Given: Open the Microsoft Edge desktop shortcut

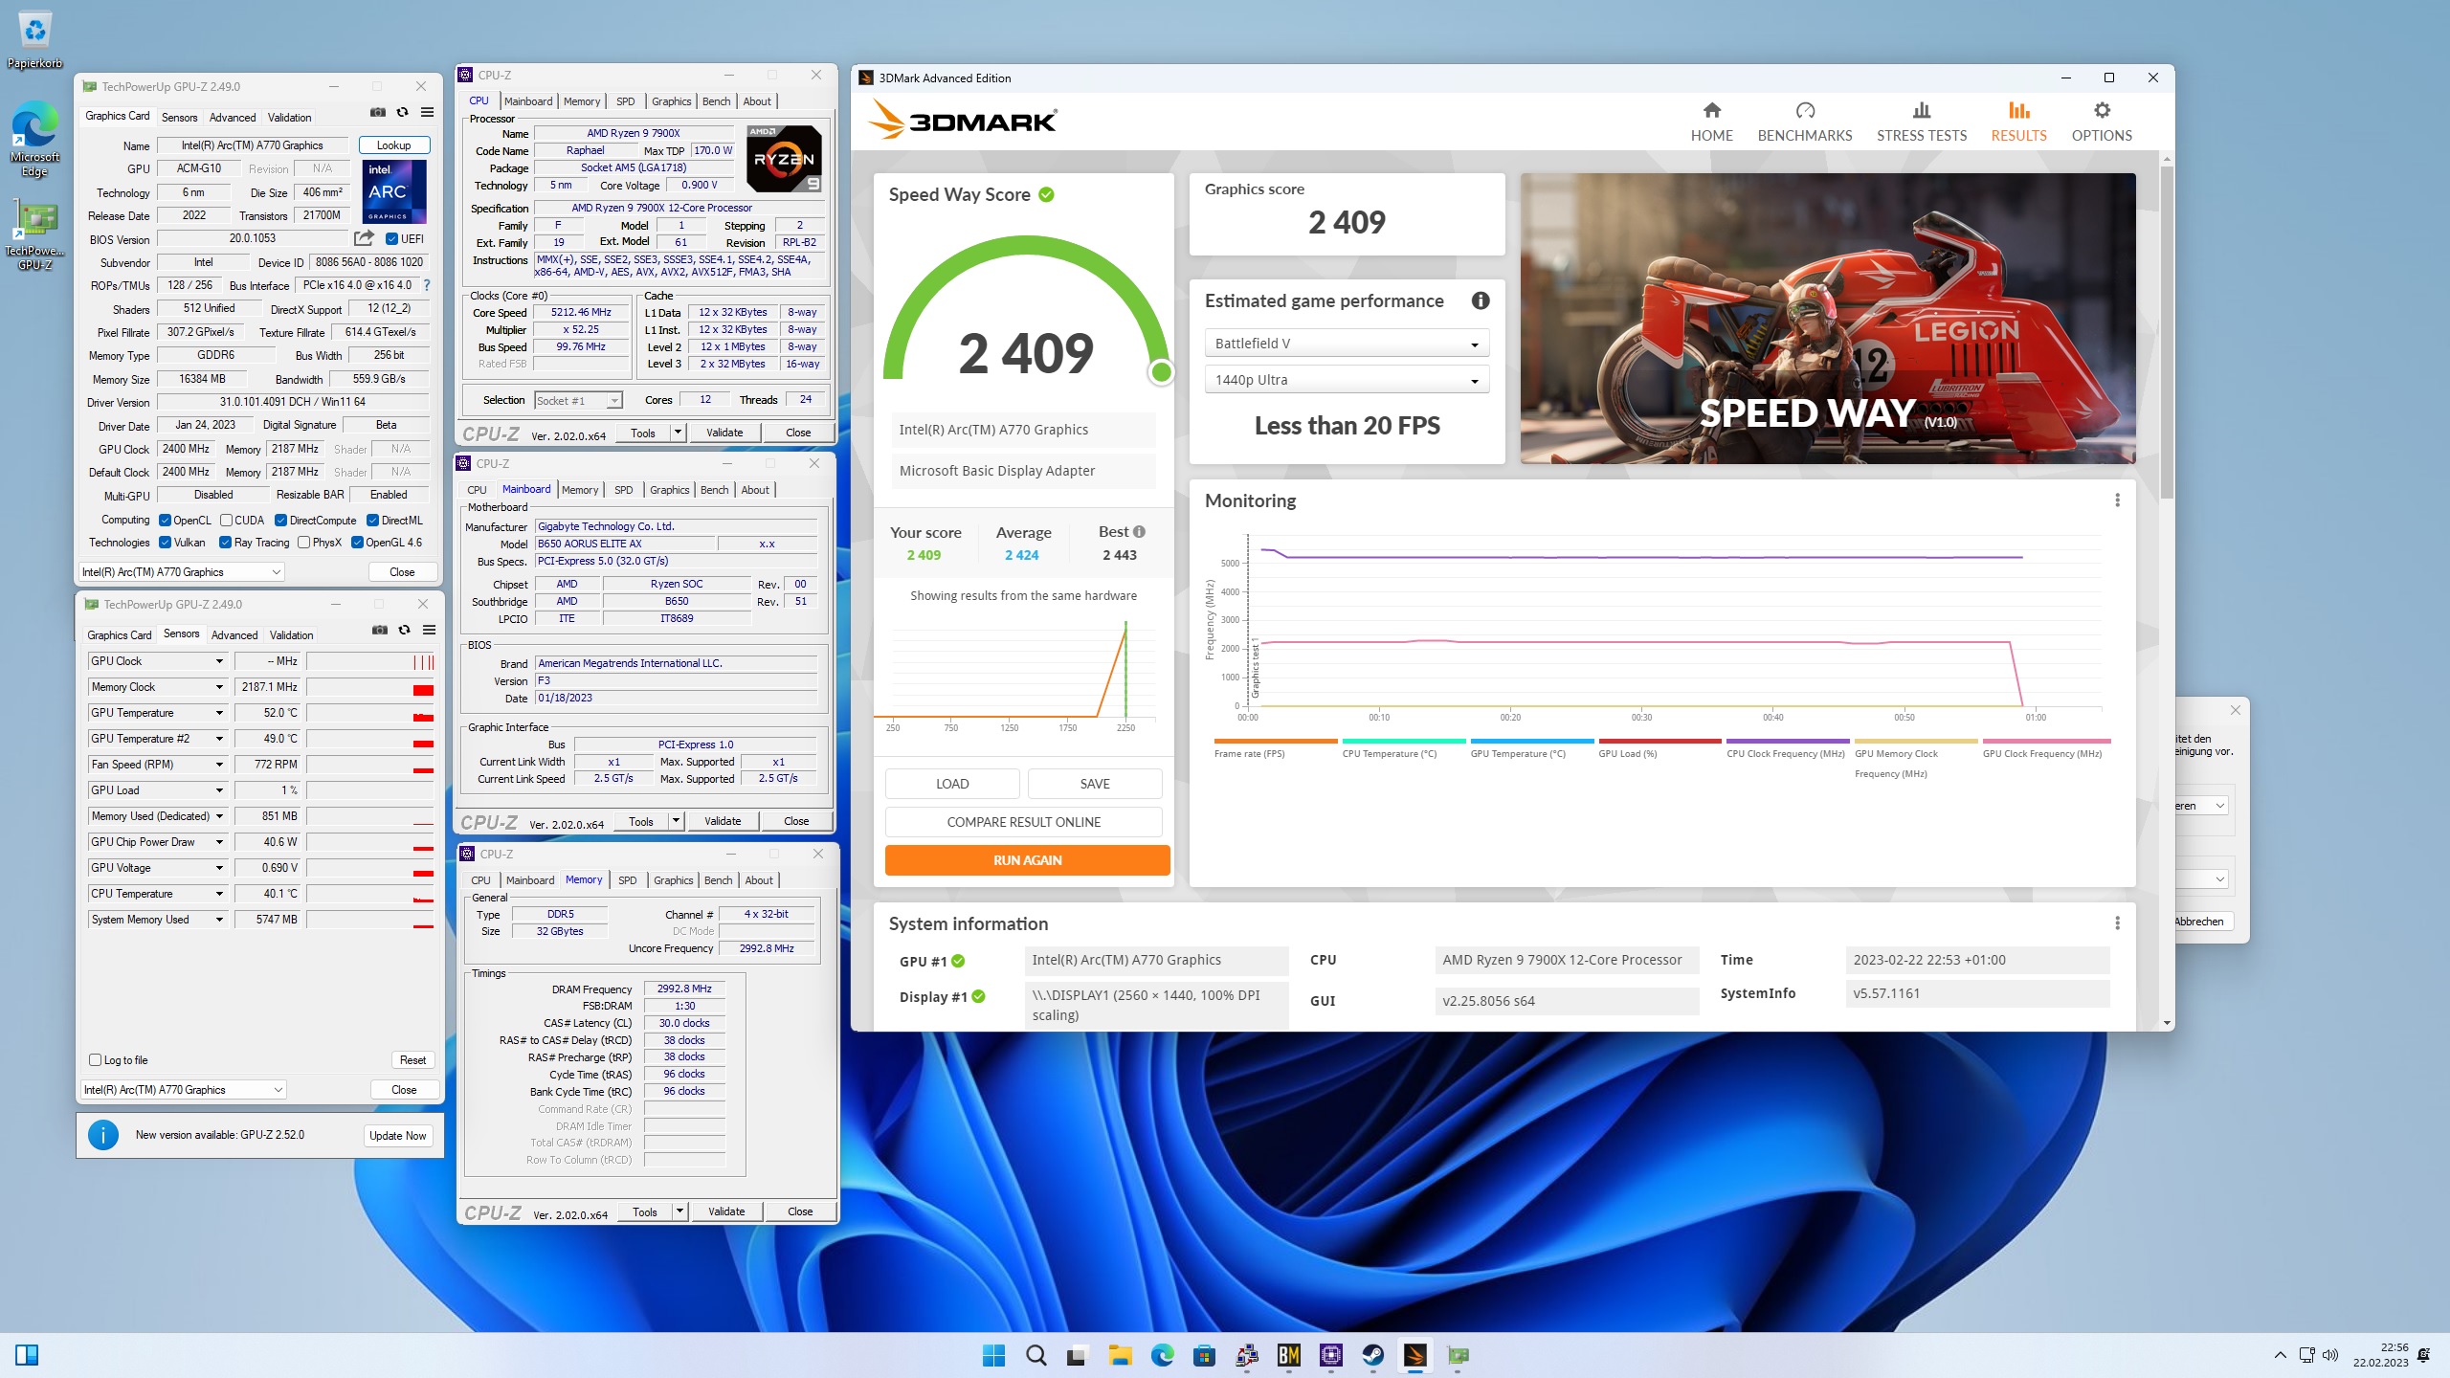Looking at the screenshot, I should click(x=35, y=140).
